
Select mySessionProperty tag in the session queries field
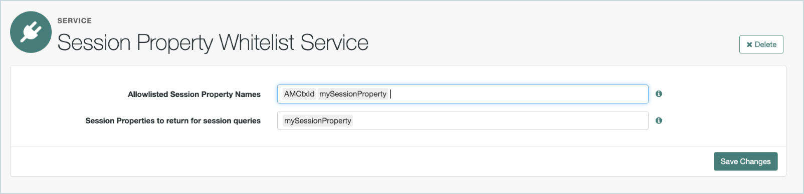(x=318, y=121)
